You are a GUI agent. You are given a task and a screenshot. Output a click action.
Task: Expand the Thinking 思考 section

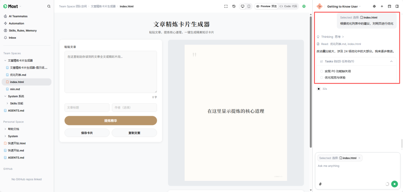point(330,37)
